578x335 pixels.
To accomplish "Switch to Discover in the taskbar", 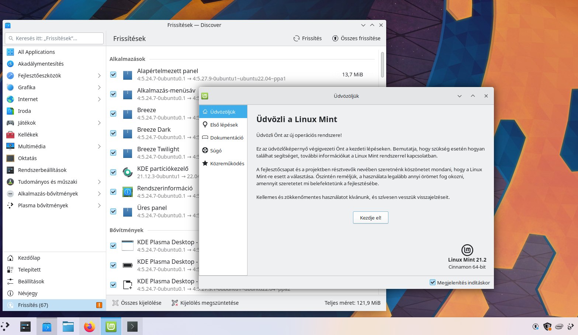I will 47,327.
